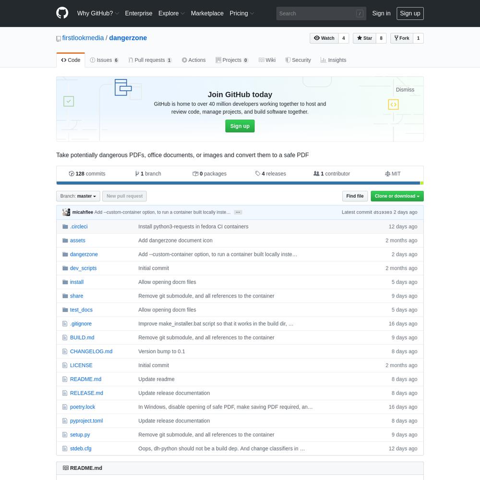Click the file icon for stdeb.cfg
Viewport: 480px width, 480px height.
[65, 448]
